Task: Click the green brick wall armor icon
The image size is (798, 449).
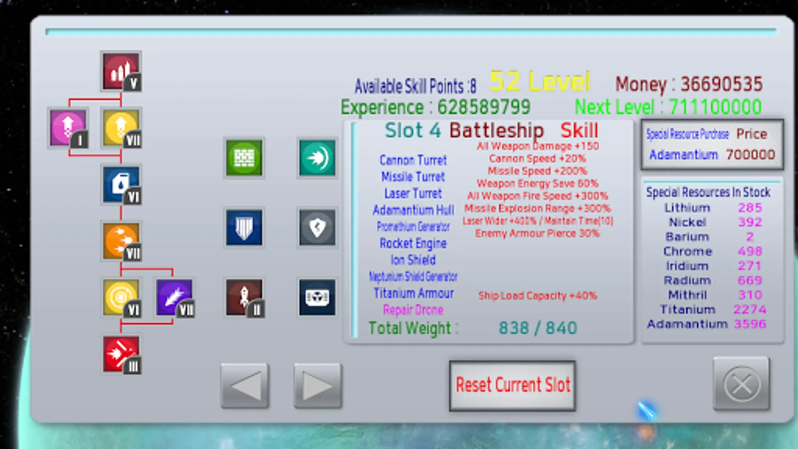Action: tap(244, 157)
